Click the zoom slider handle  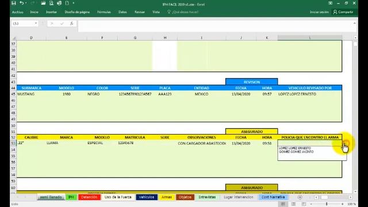click(327, 204)
